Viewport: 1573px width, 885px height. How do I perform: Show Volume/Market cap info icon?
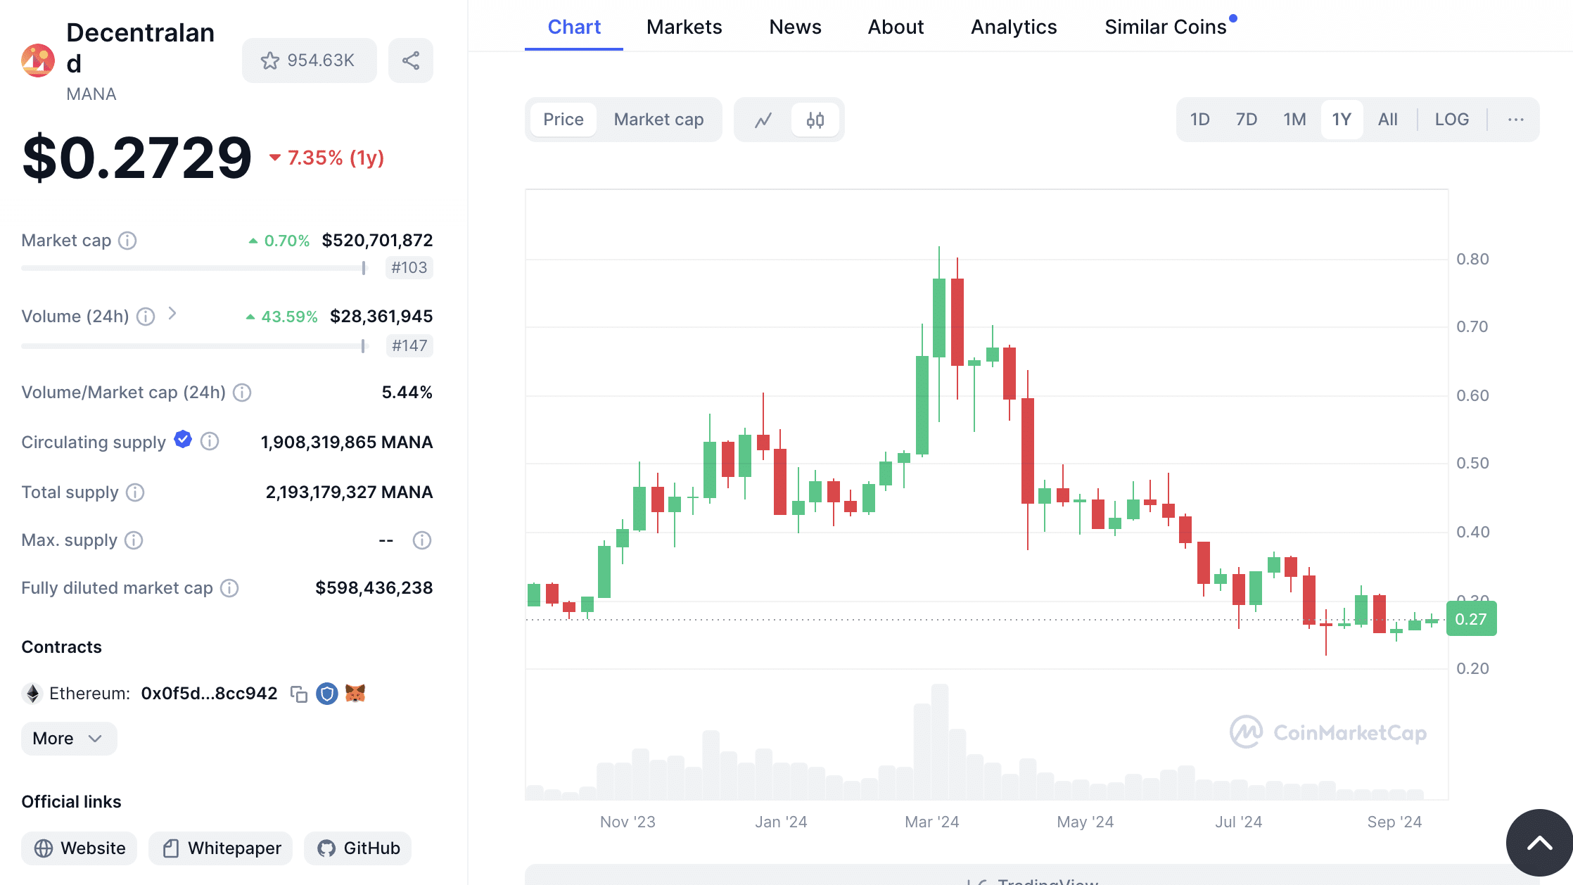click(x=242, y=393)
